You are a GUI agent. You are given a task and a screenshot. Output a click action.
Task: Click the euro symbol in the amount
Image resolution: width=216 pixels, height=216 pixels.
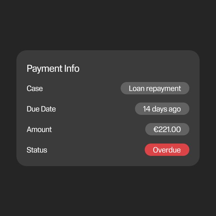click(156, 129)
